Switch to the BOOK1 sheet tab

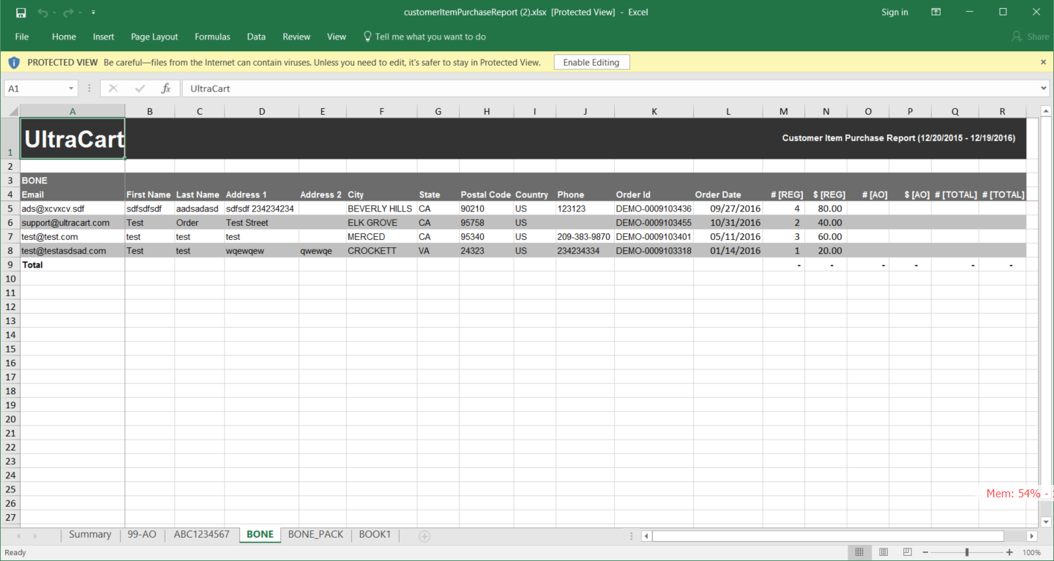(x=375, y=535)
